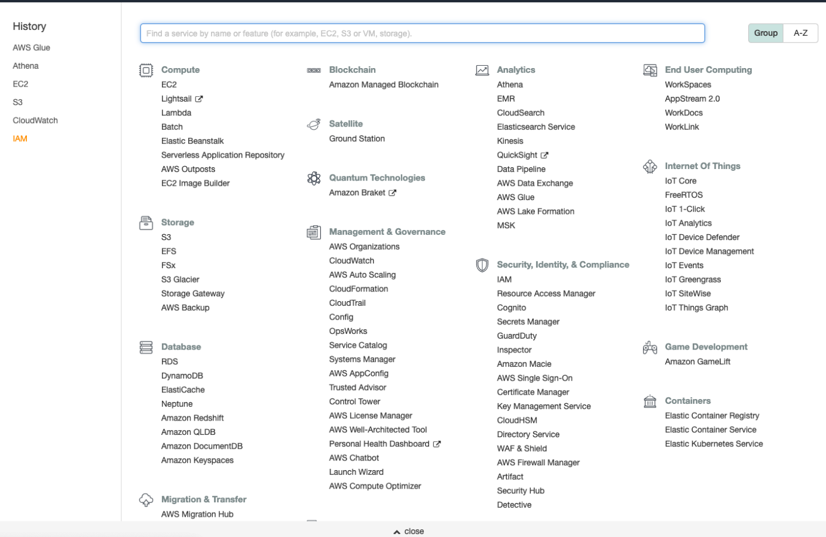This screenshot has height=537, width=826.
Task: Open Systems Manager
Action: pyautogui.click(x=362, y=360)
